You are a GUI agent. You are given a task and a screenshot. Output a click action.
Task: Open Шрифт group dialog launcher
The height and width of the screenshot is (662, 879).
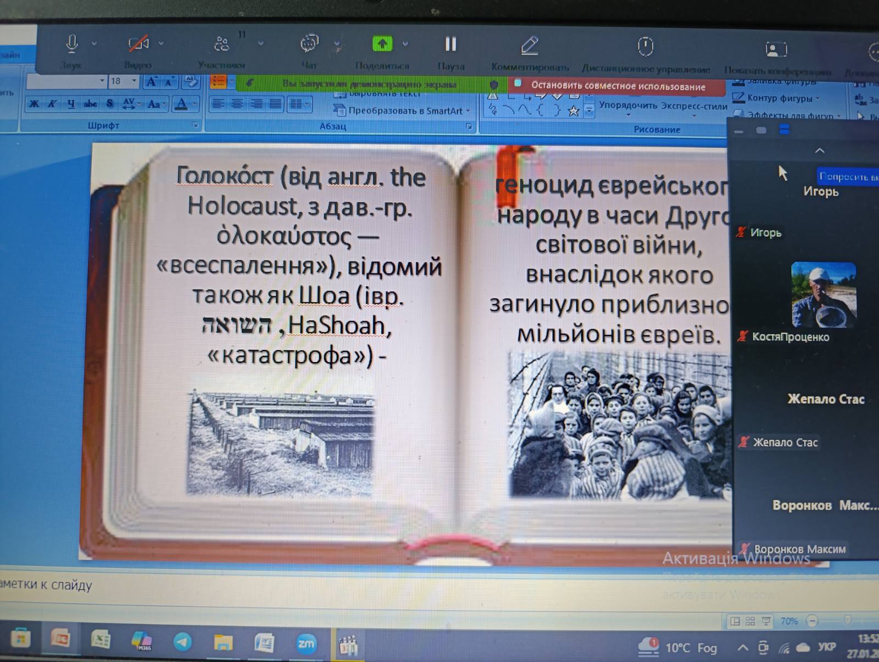195,126
